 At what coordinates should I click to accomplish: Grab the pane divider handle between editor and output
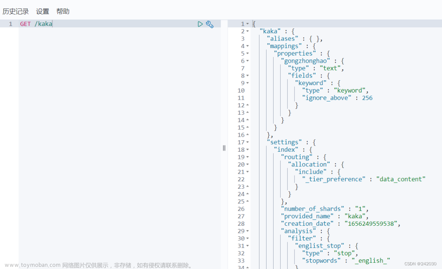224,148
